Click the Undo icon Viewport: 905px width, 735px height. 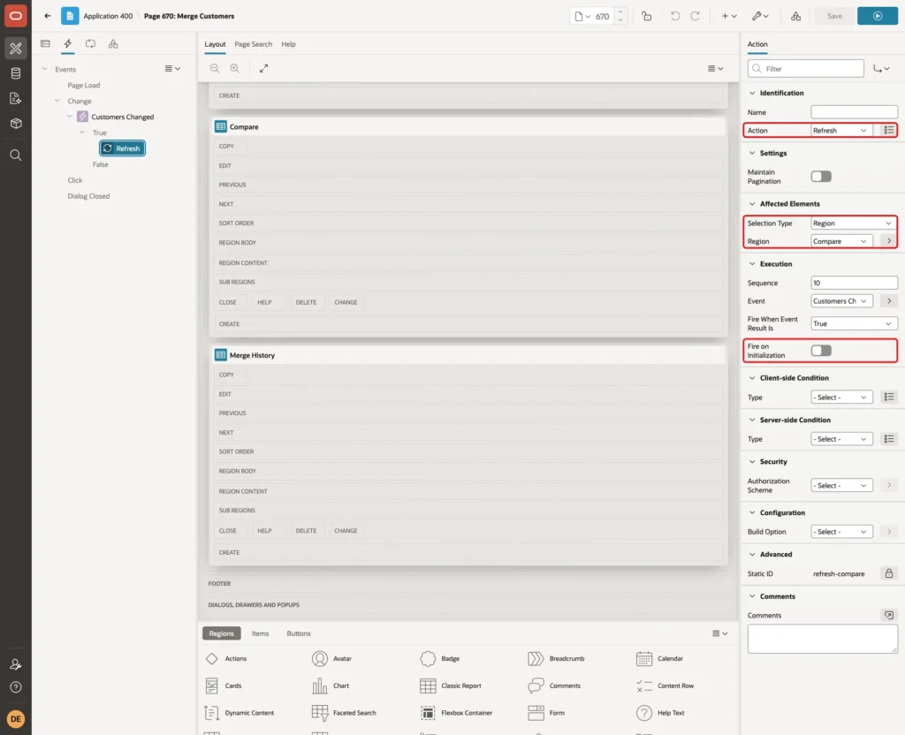pyautogui.click(x=674, y=16)
